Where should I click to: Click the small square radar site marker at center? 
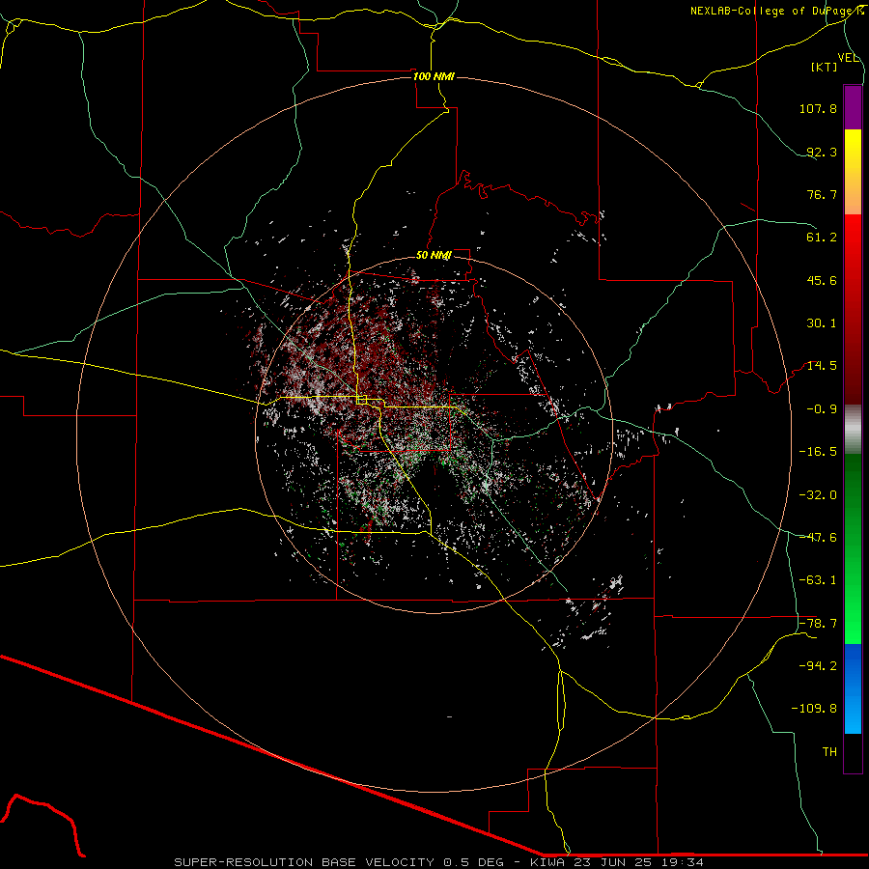coord(362,400)
